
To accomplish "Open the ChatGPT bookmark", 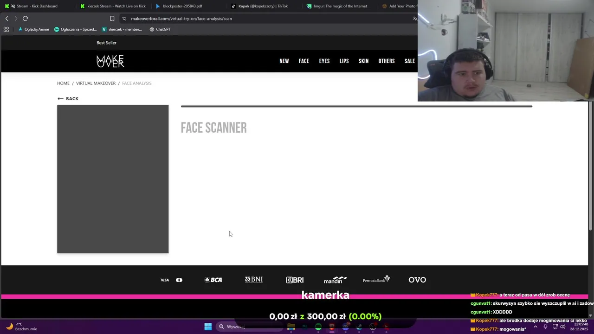I will tap(160, 29).
